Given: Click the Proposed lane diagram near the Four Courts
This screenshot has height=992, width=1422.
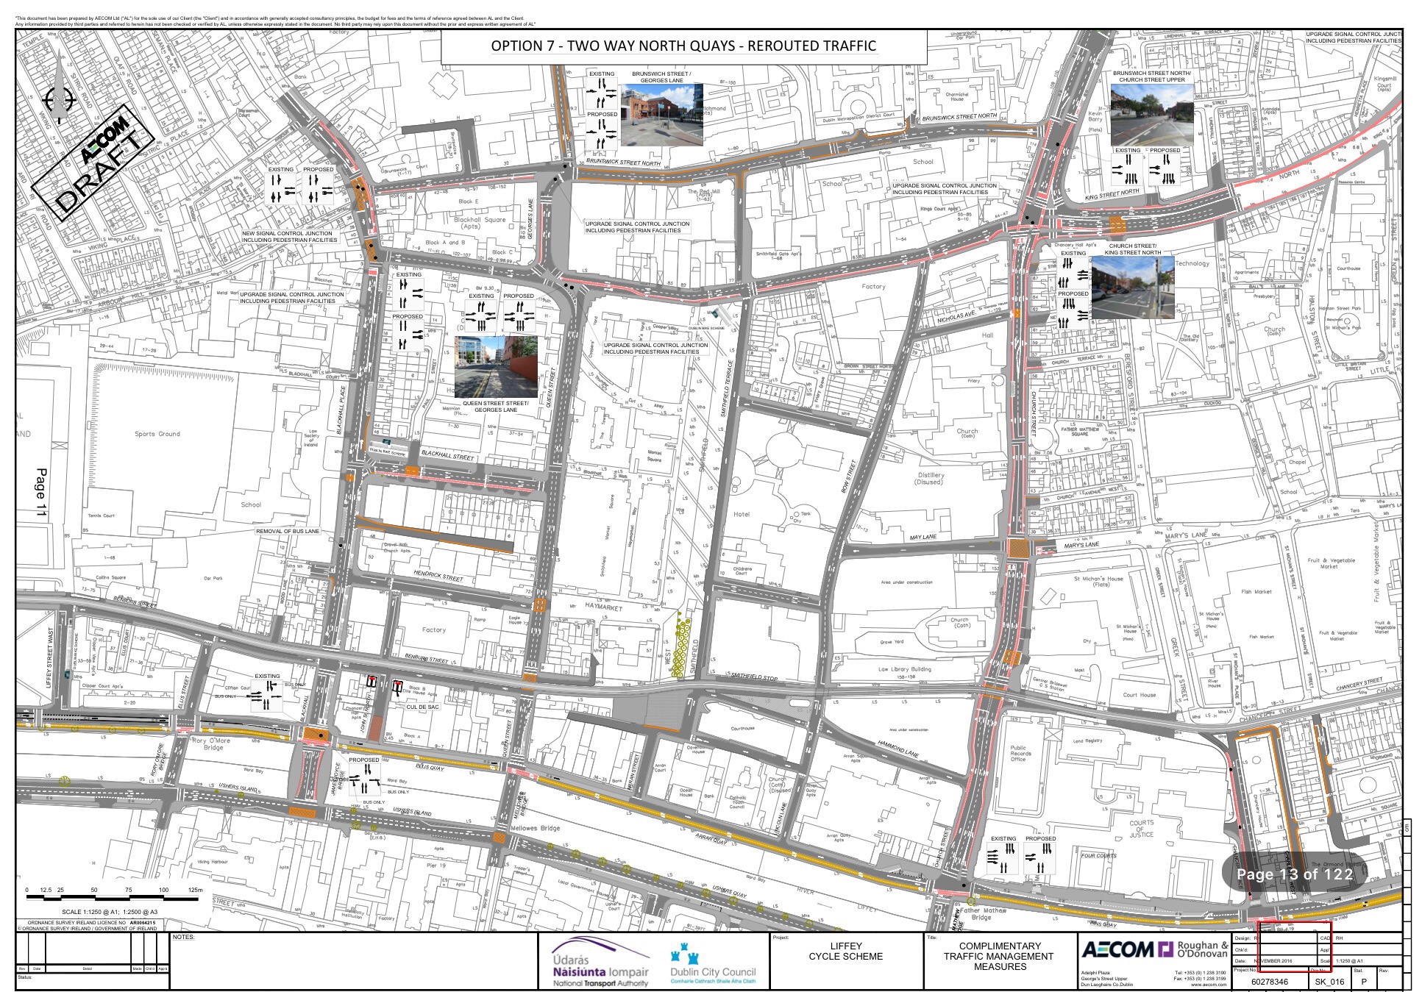Looking at the screenshot, I should (1039, 858).
